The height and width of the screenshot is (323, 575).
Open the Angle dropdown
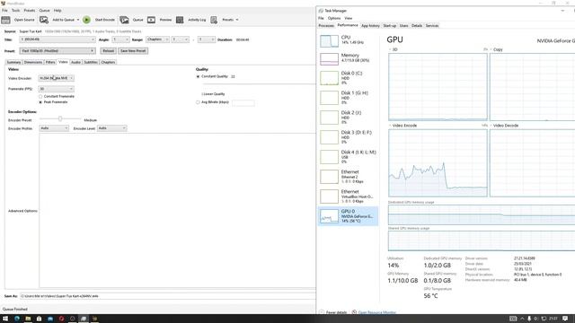click(120, 39)
